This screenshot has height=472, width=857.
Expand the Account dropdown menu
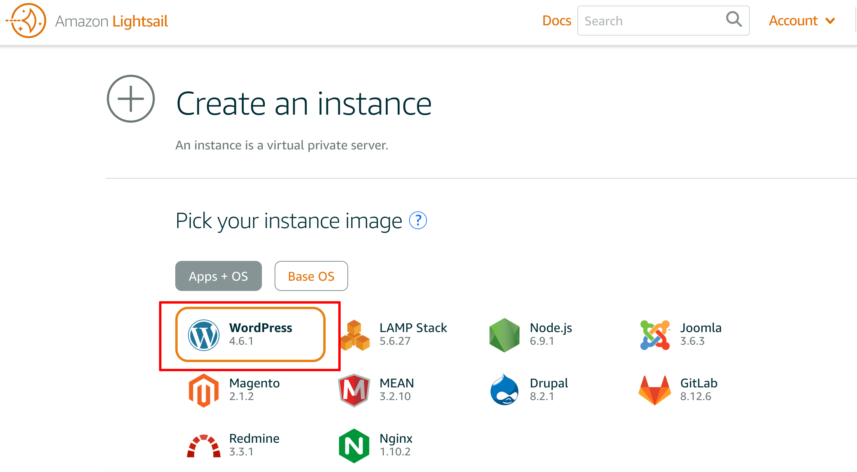pyautogui.click(x=802, y=21)
